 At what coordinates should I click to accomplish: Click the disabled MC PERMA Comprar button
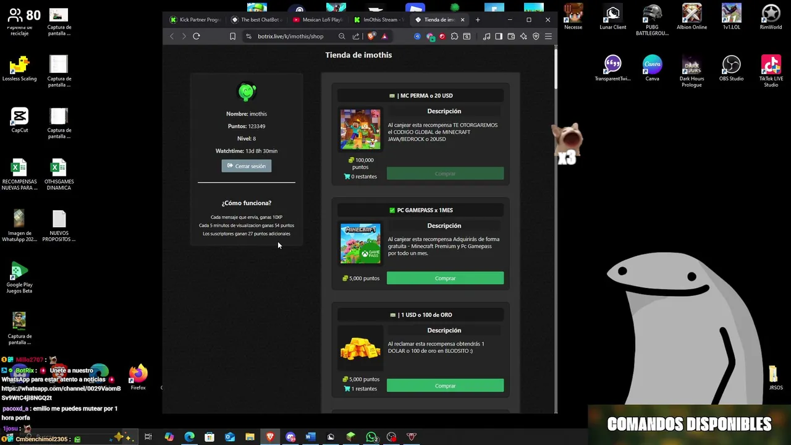[445, 174]
